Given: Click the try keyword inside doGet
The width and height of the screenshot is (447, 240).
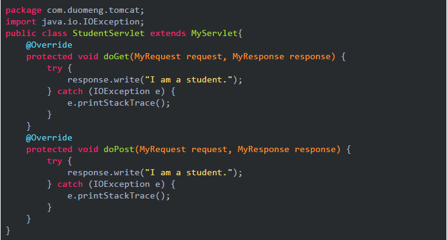Looking at the screenshot, I should 54,68.
